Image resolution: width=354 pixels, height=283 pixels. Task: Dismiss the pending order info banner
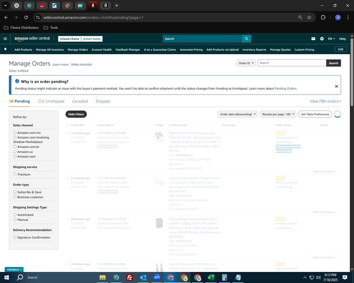[x=337, y=86]
